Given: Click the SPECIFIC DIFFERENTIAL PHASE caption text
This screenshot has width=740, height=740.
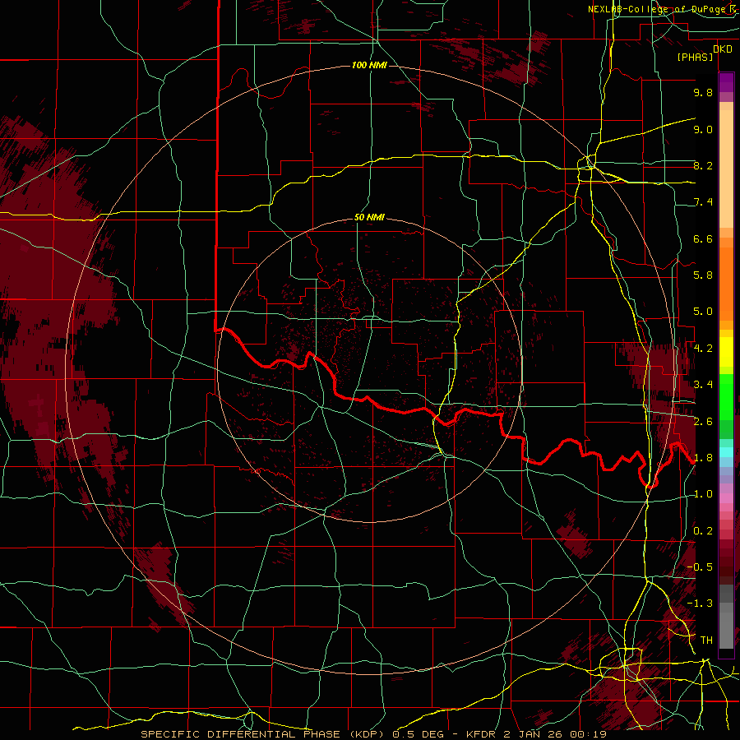Looking at the screenshot, I should (240, 734).
